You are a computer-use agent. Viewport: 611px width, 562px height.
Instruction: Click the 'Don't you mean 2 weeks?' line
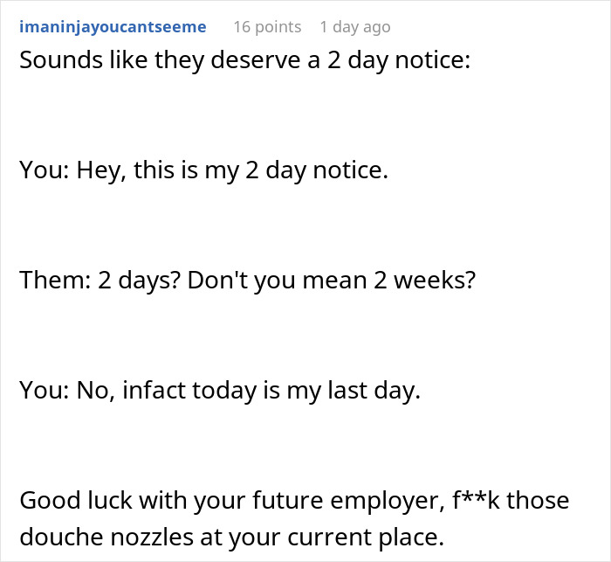(247, 280)
